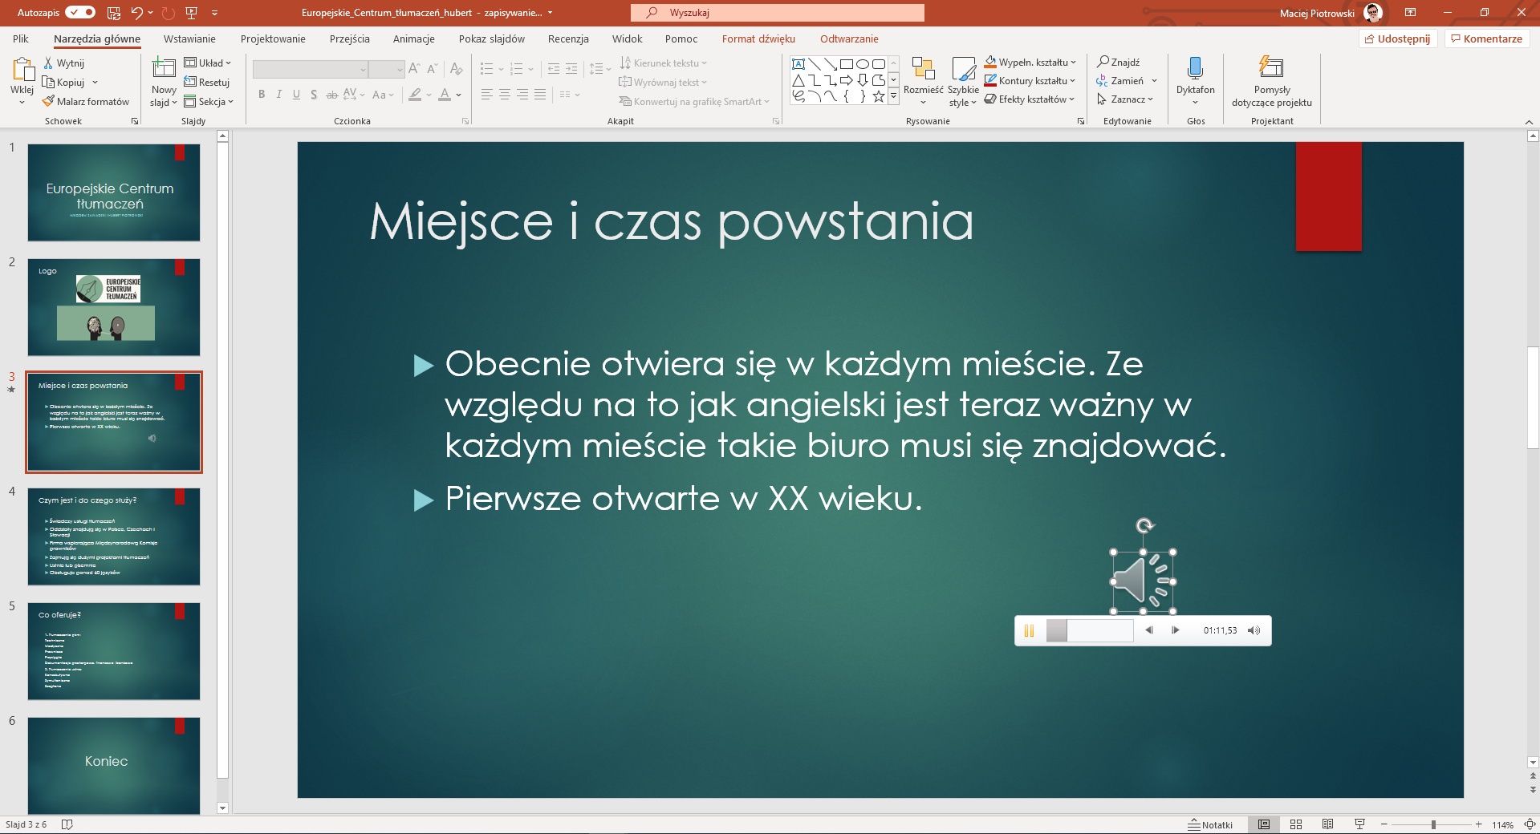Click Zamień to replace text

tap(1120, 80)
